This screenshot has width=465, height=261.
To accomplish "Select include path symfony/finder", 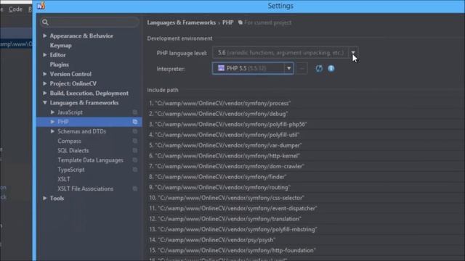I will [x=218, y=177].
